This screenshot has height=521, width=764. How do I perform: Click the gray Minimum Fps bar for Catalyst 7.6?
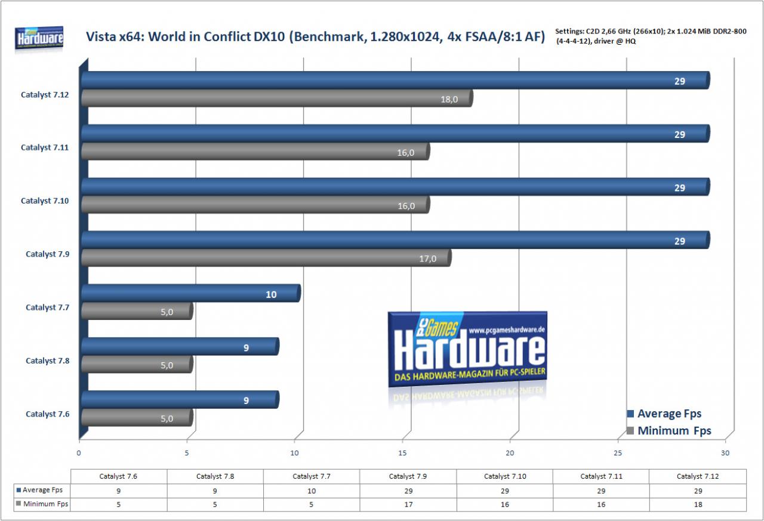137,418
